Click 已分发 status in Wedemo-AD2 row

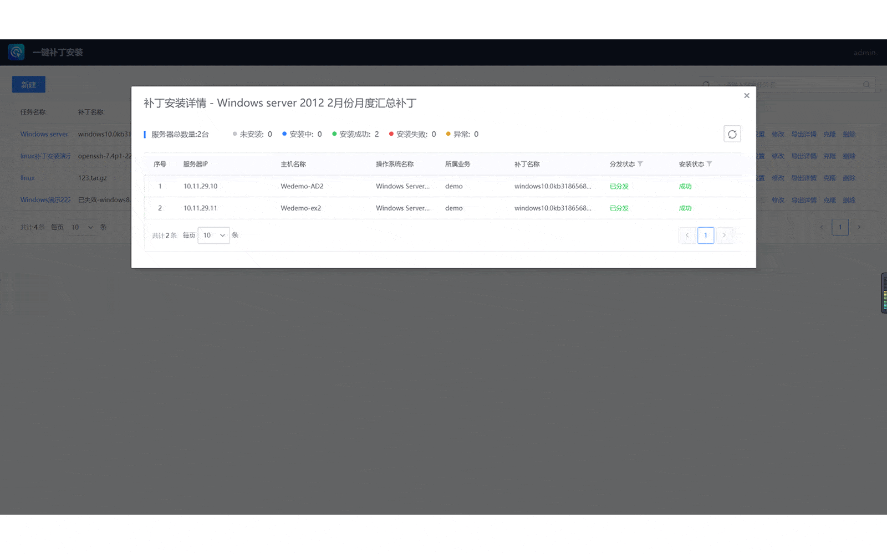619,186
